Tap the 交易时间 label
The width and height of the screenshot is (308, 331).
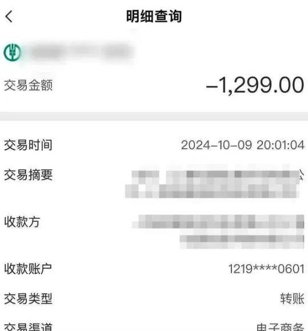tap(28, 145)
